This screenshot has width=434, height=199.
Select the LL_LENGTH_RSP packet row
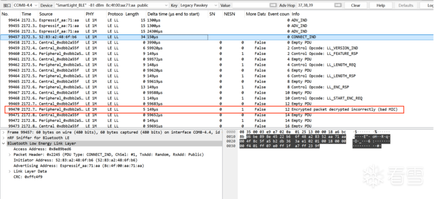pyautogui.click(x=216, y=76)
